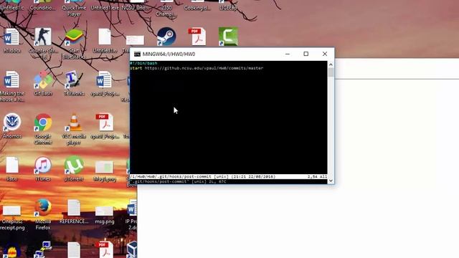The width and height of the screenshot is (459, 258).
Task: Click the '#!/bin/bash' line in the editor
Action: (143, 63)
